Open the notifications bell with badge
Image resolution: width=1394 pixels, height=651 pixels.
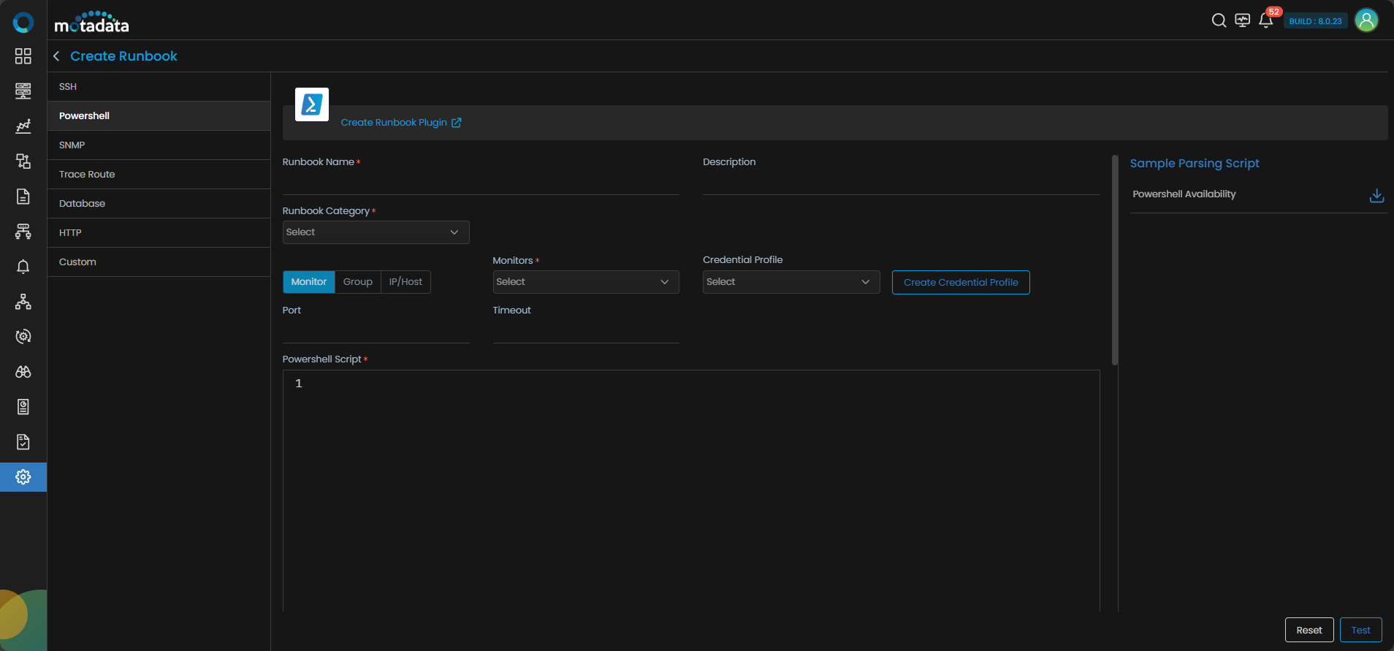1266,20
